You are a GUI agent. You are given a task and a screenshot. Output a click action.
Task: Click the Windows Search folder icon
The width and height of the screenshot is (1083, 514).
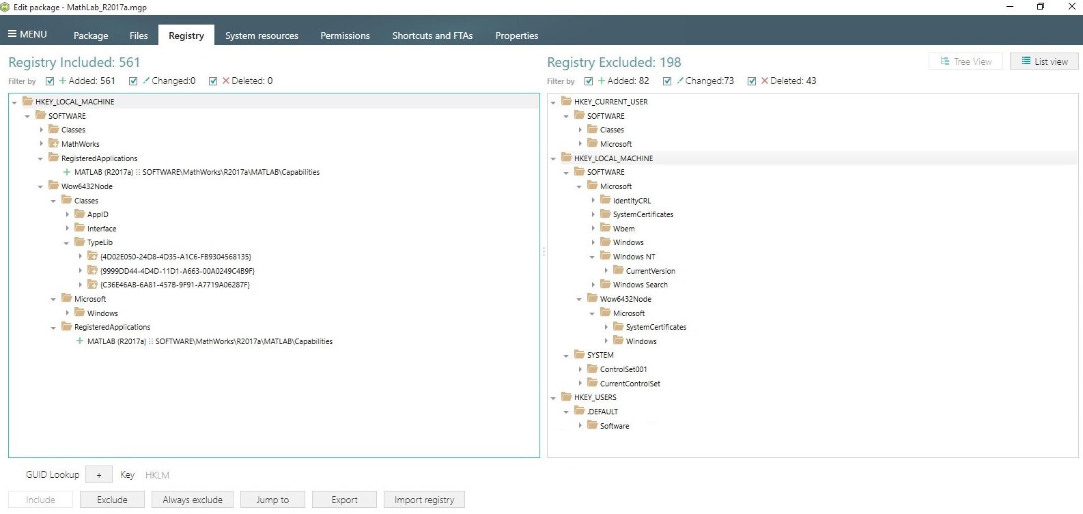pos(605,284)
